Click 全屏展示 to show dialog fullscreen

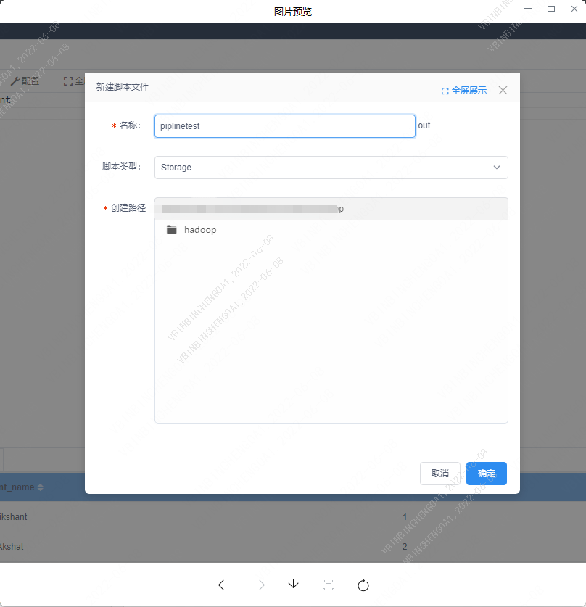click(x=464, y=91)
